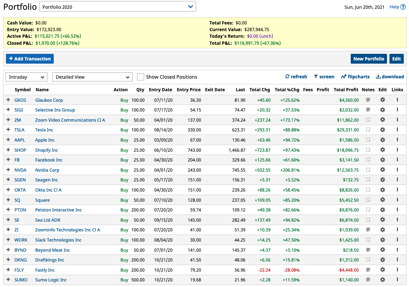This screenshot has height=287, width=409.
Task: Open the Detailed View dropdown
Action: (92, 77)
